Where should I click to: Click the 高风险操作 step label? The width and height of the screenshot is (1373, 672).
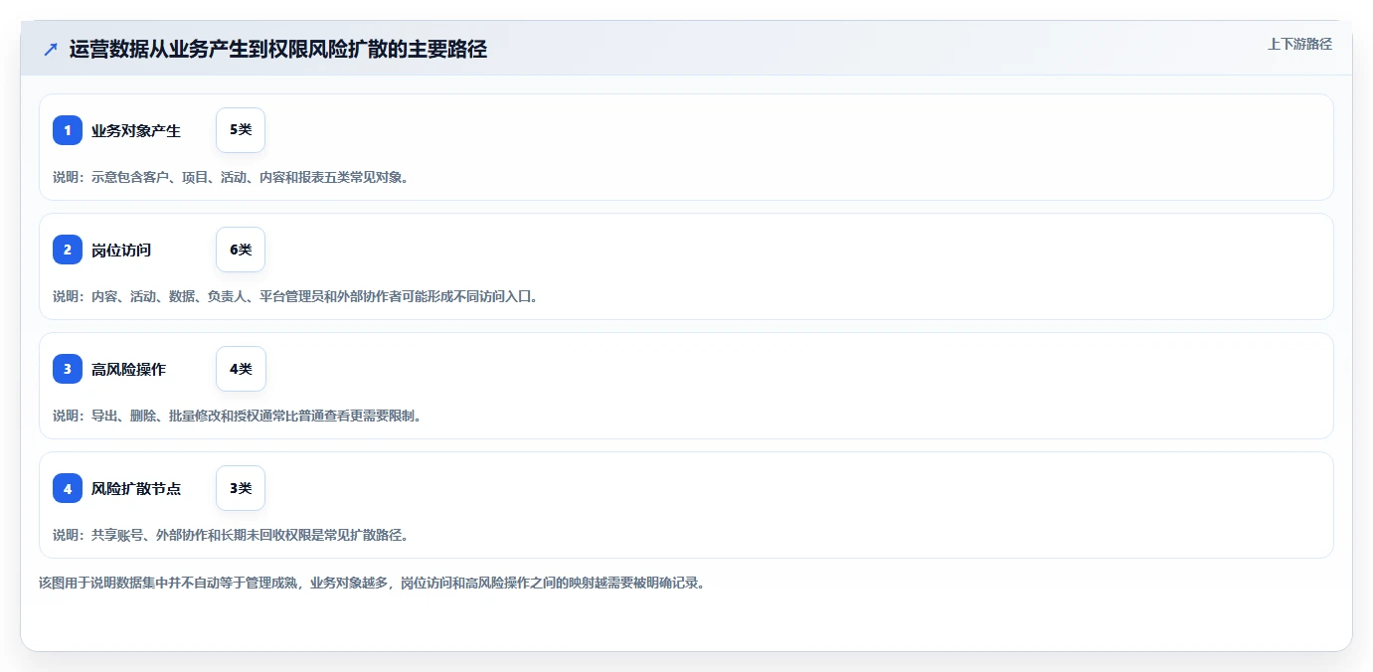(129, 369)
